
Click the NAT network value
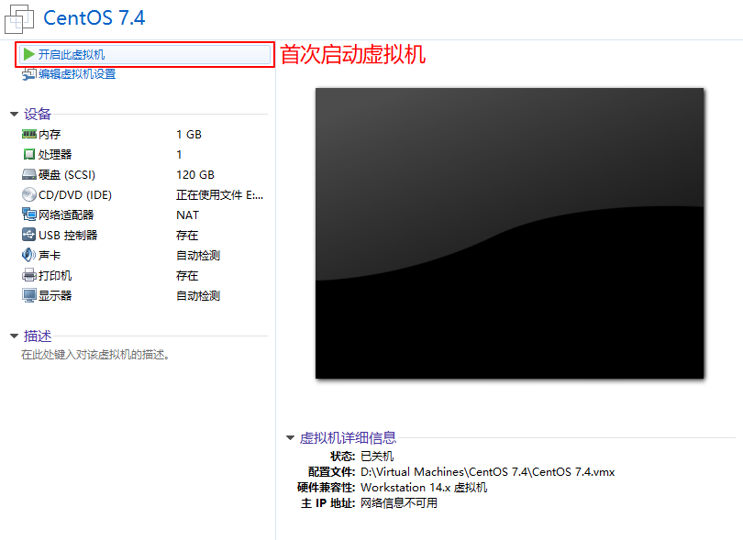pos(188,215)
